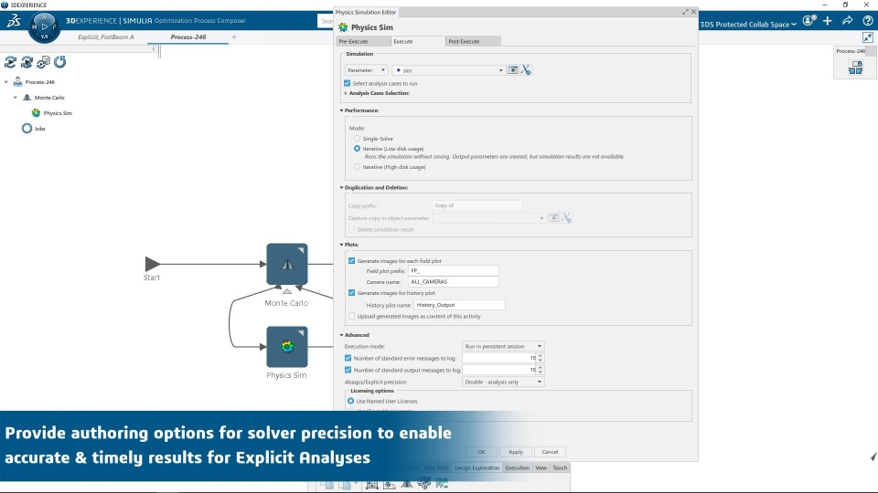The width and height of the screenshot is (878, 493).
Task: Collapse the left tree panel with the arrow
Action: 154,49
